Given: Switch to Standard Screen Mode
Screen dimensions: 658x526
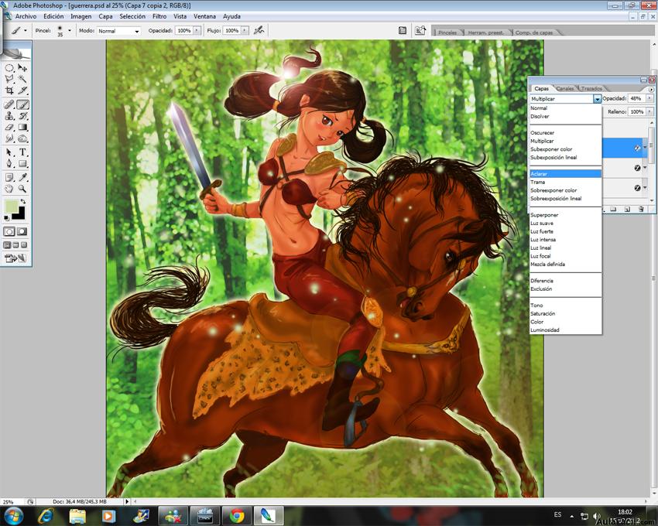Looking at the screenshot, I should 7,245.
